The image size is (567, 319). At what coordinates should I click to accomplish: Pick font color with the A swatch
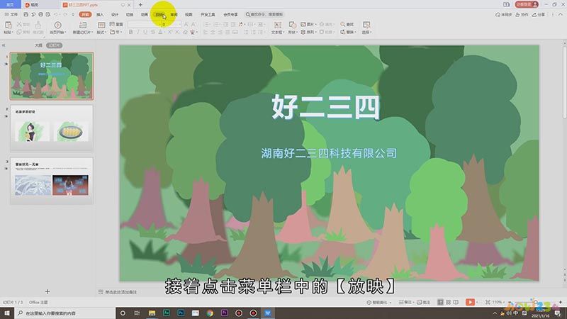click(161, 32)
